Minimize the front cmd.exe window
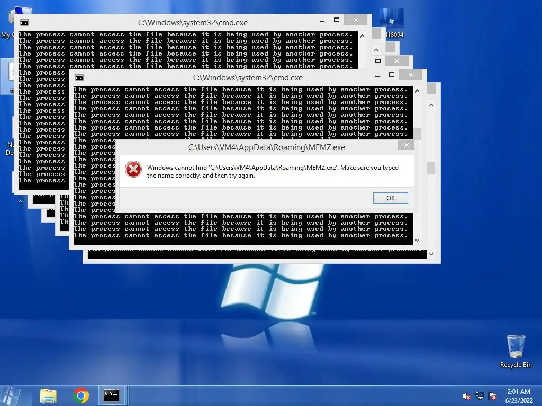This screenshot has width=542, height=406. (377, 75)
